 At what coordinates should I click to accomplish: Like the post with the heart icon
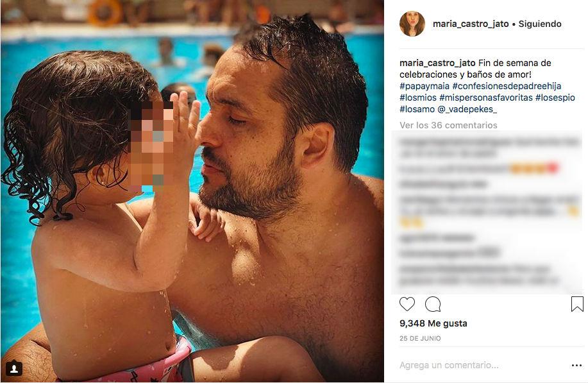coord(407,304)
